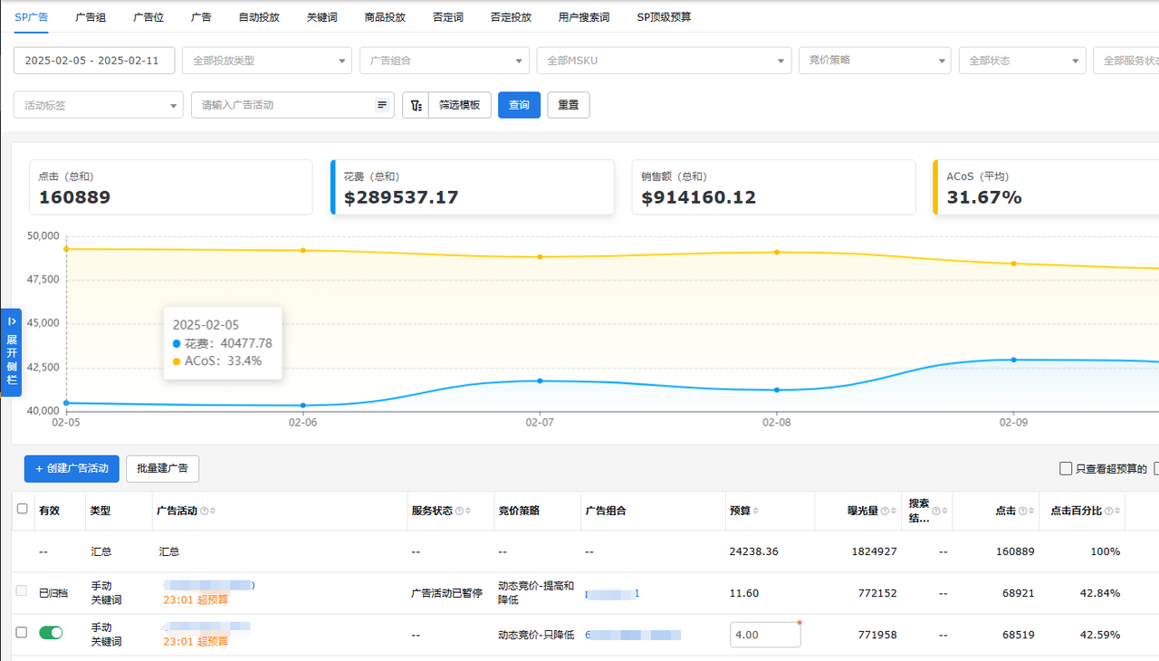Expand the 全部MSKU dropdown

click(664, 61)
